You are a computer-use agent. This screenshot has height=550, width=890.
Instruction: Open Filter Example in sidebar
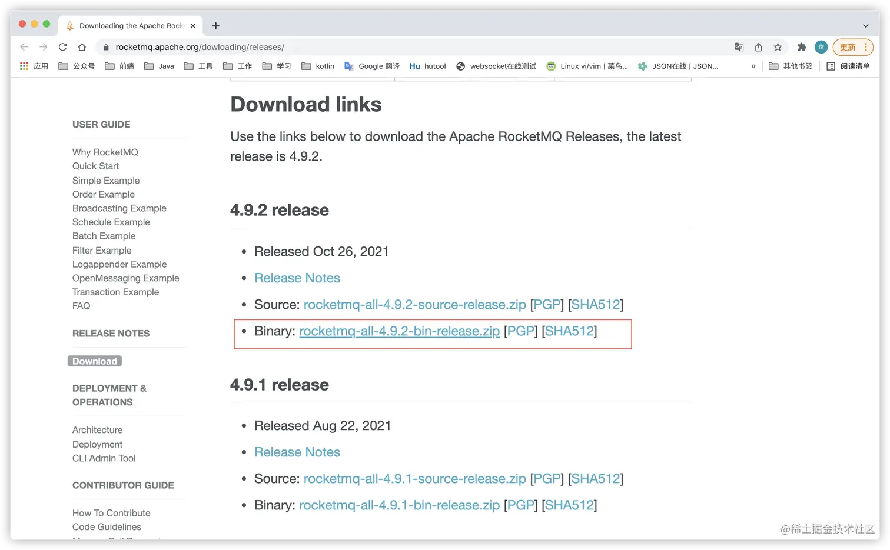(102, 251)
